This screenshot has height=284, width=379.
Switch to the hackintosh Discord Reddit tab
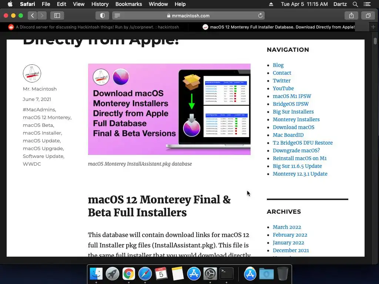[94, 27]
